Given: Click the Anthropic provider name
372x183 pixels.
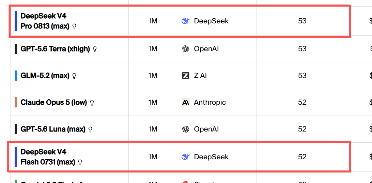Looking at the screenshot, I should pyautogui.click(x=210, y=102).
